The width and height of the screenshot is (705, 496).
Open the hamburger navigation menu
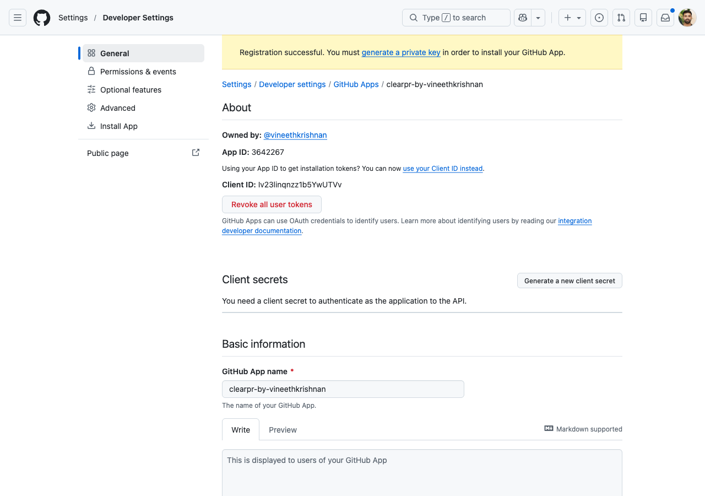[x=18, y=18]
